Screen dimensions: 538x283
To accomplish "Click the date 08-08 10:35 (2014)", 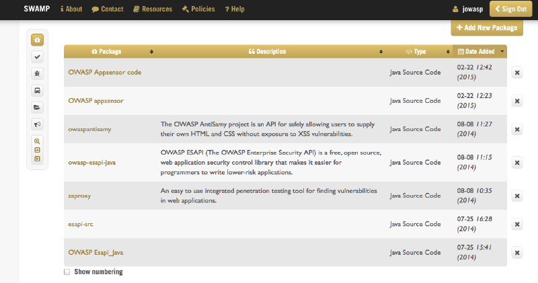I will [x=475, y=196].
